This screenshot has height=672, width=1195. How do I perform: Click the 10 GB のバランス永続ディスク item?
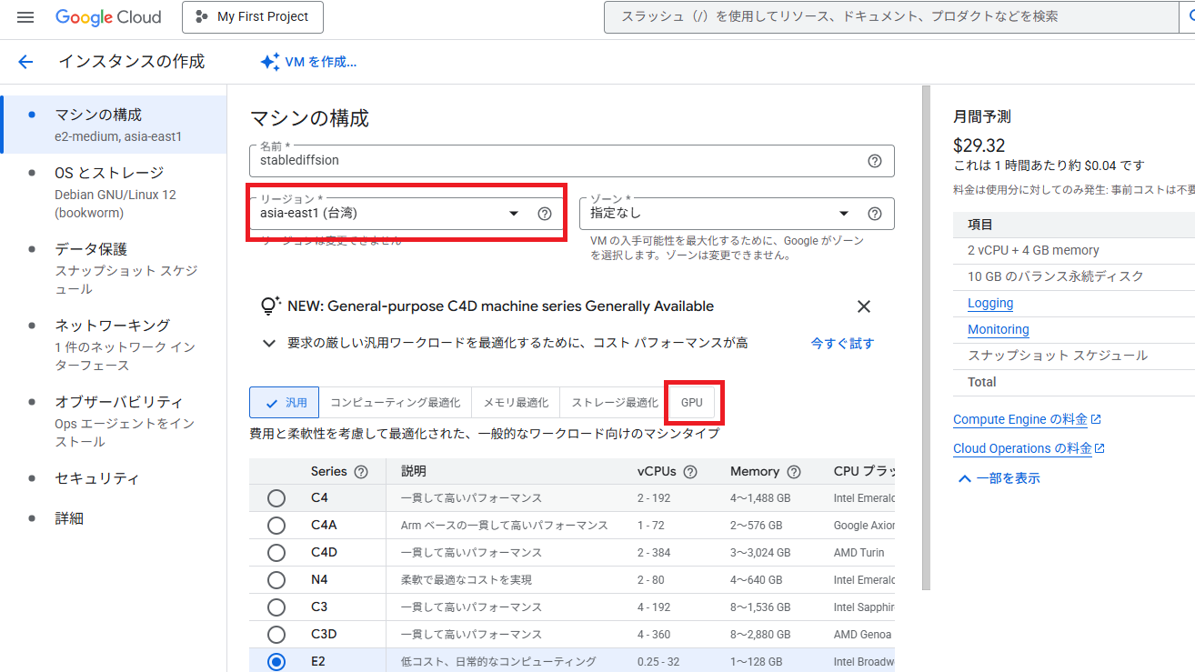(1056, 276)
